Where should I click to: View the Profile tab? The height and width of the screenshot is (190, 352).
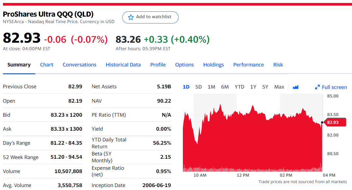[x=158, y=65]
